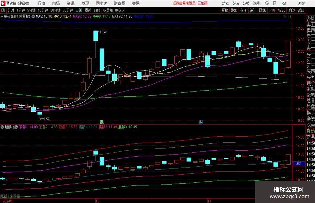Click the 顶部2: 14.98 indicator value
Screen dimensions: 315x203
click(x=48, y=127)
